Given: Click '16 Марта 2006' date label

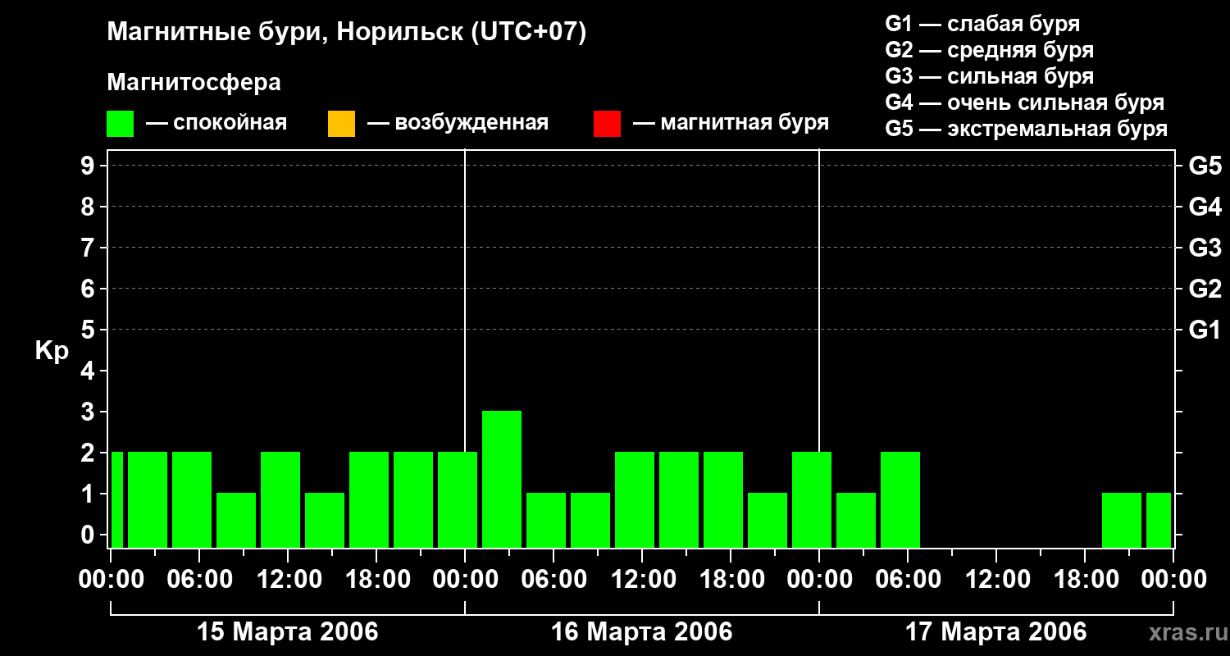Looking at the screenshot, I should click(x=642, y=632).
